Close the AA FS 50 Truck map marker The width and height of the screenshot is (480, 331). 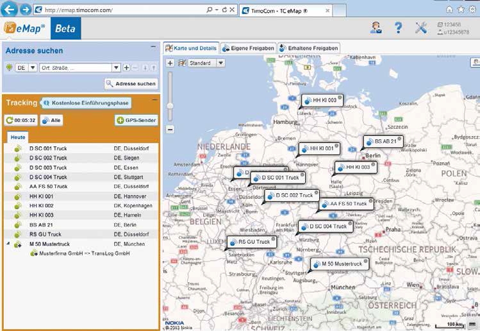tap(370, 201)
